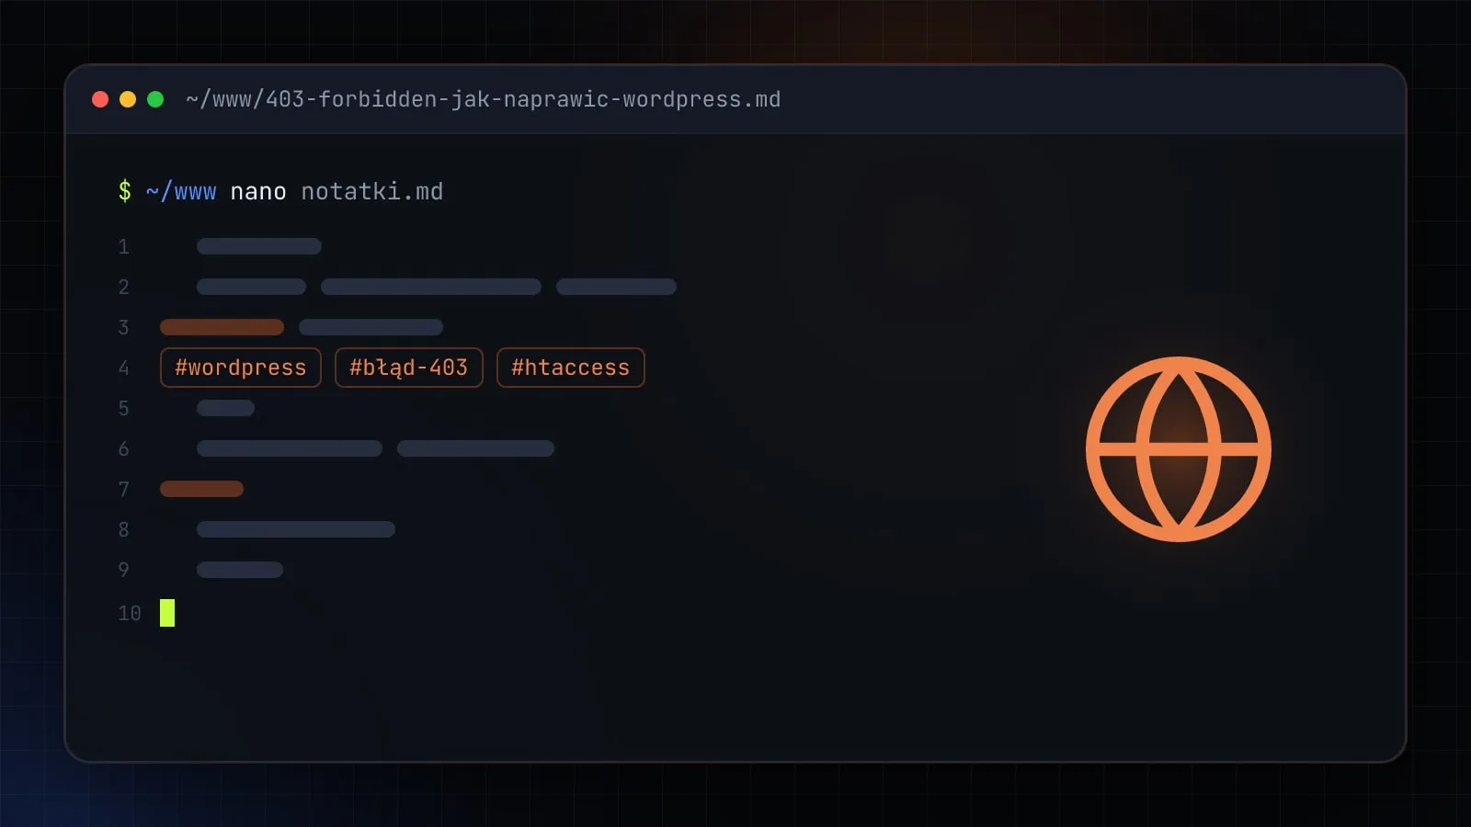Click the green maximize dot
This screenshot has height=827, width=1471.
(x=155, y=99)
